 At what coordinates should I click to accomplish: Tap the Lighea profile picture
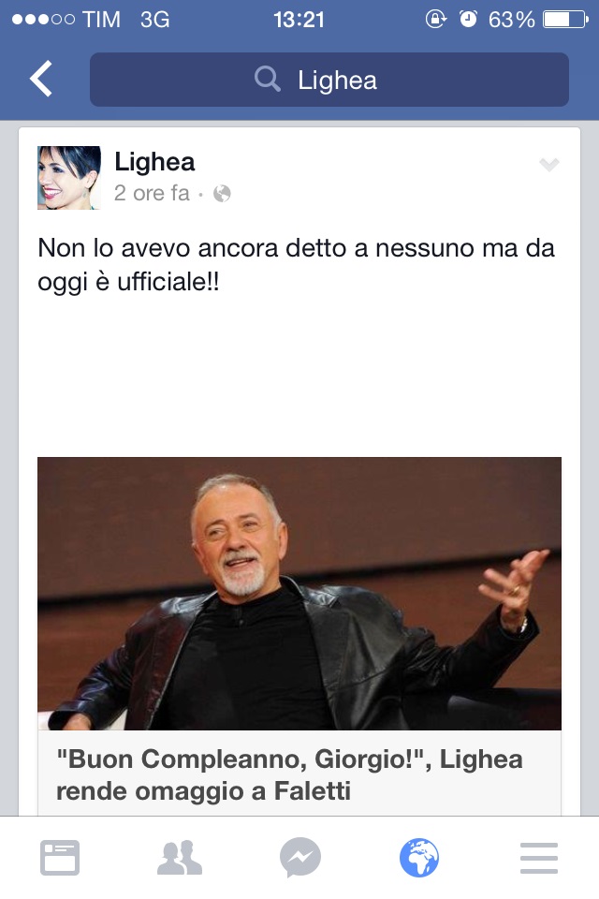click(69, 178)
